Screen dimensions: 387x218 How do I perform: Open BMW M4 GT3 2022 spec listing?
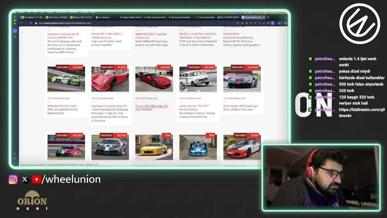[x=62, y=106]
